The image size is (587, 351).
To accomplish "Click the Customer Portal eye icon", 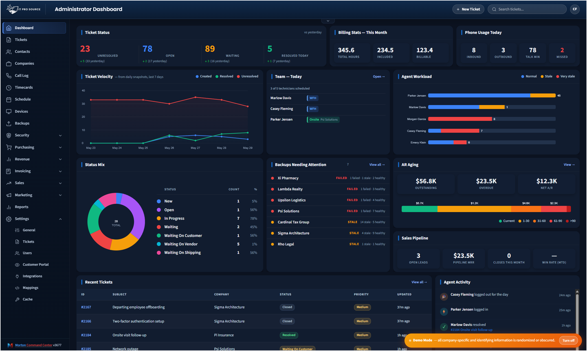I will pos(17,265).
